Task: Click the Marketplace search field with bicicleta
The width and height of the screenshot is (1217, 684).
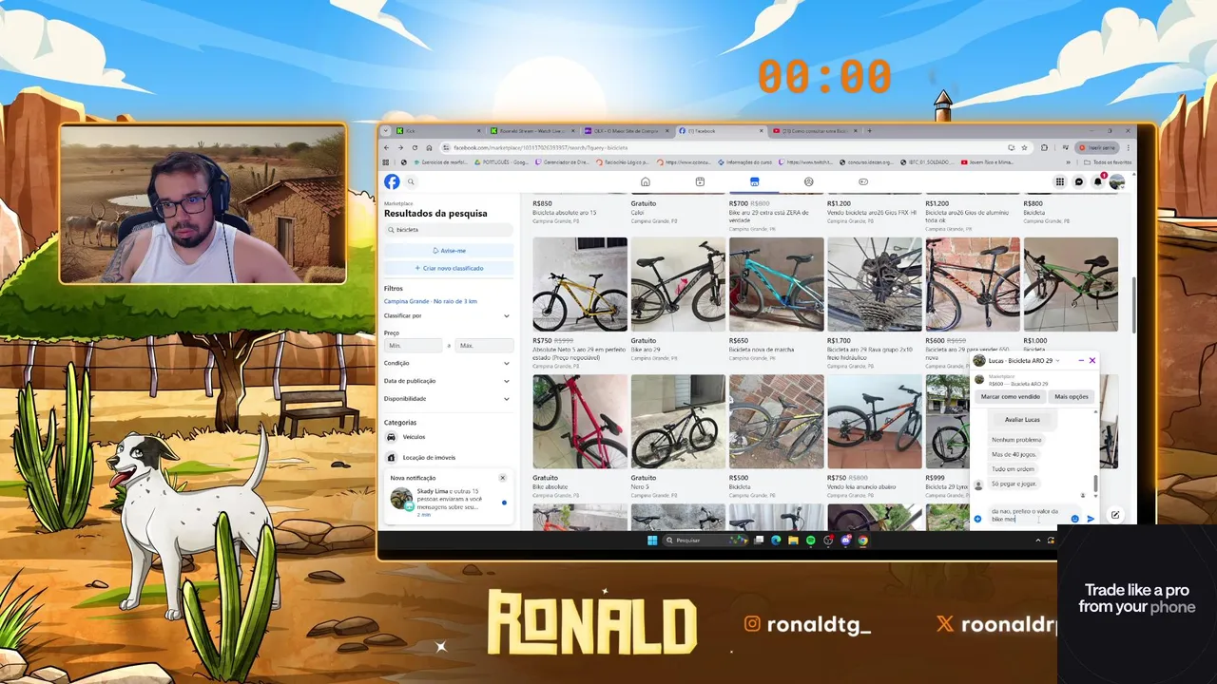Action: (449, 230)
